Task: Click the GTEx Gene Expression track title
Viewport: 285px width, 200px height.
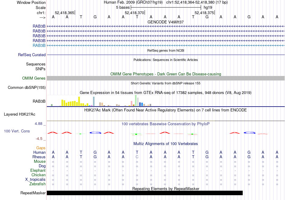Action: pyautogui.click(x=166, y=92)
